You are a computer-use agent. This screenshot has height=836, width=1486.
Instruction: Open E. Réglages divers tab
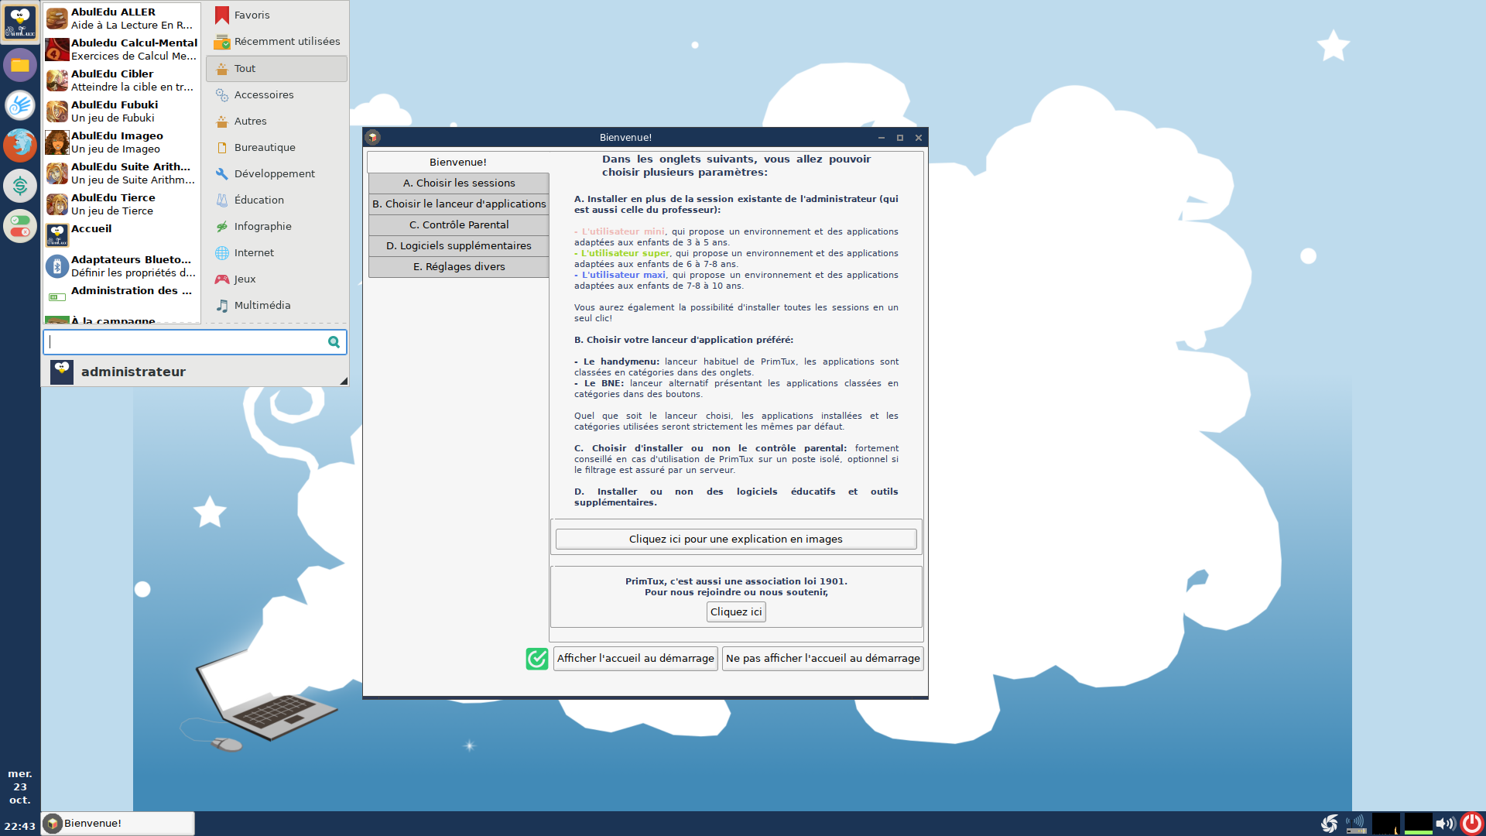point(459,267)
